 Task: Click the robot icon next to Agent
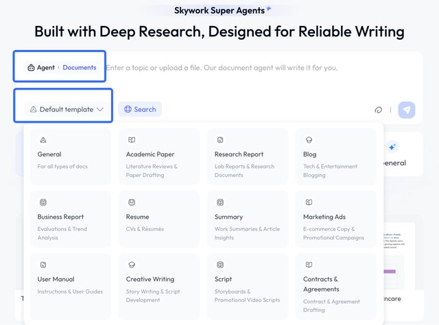pos(31,67)
